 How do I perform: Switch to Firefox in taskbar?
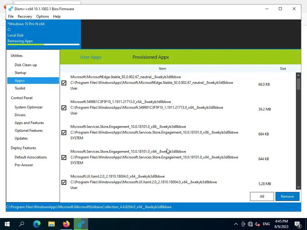point(66,224)
